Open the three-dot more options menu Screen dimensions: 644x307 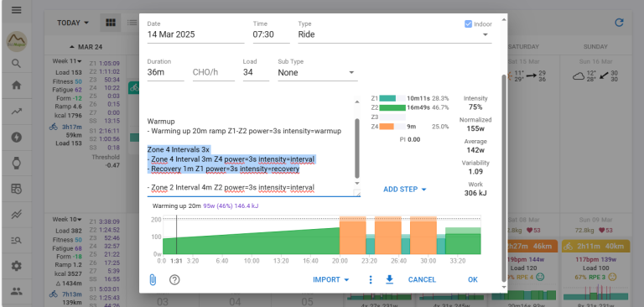[371, 280]
